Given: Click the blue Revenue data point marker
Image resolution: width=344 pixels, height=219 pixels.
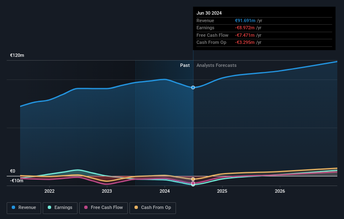Looking at the screenshot, I should 193,87.
